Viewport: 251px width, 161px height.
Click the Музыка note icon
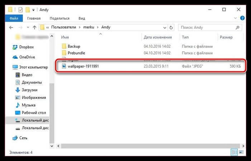(x=18, y=105)
